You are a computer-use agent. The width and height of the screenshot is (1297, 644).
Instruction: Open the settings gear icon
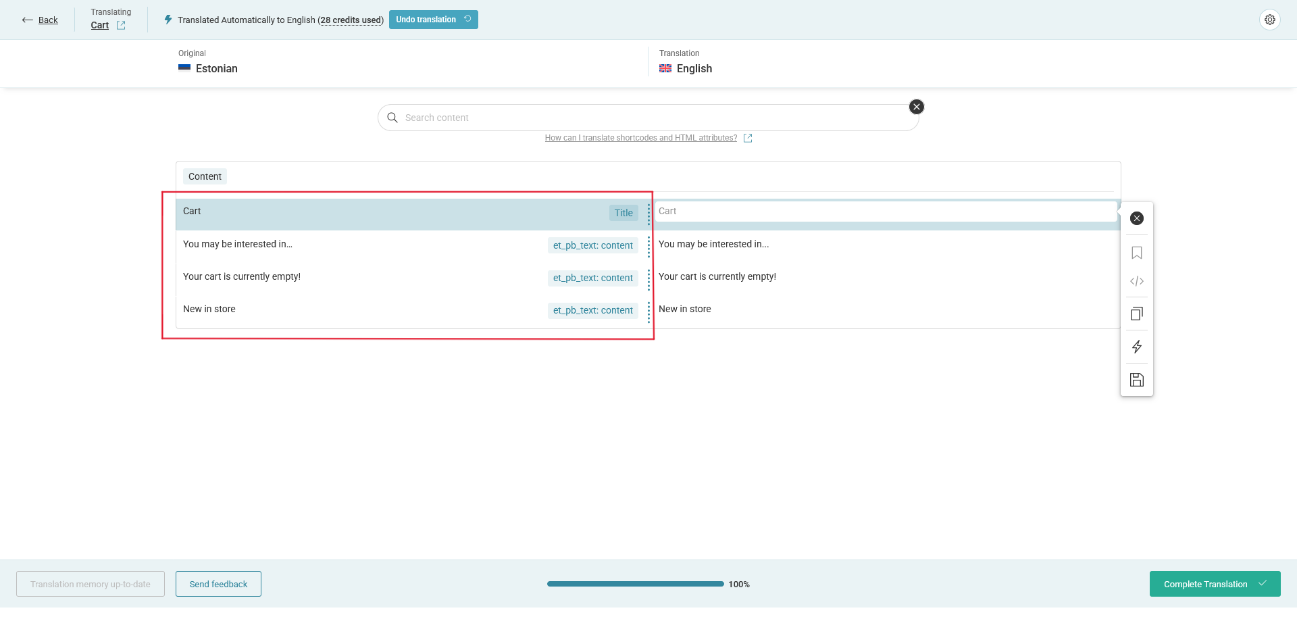coord(1270,20)
